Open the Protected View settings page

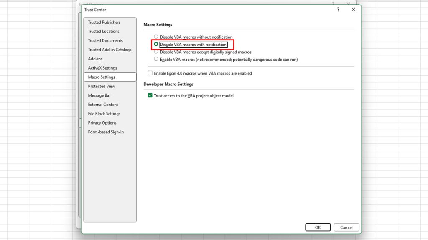pyautogui.click(x=101, y=86)
